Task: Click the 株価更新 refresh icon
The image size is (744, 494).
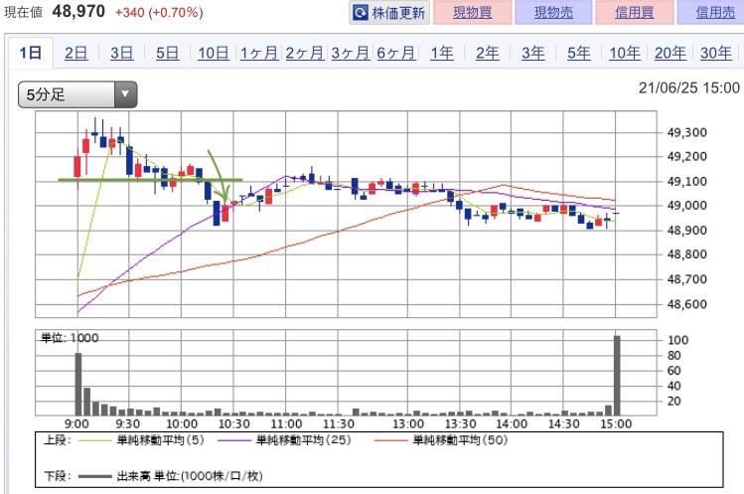Action: [361, 13]
